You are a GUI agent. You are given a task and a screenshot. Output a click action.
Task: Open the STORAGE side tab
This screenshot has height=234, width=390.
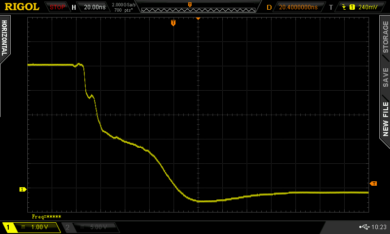[385, 37]
